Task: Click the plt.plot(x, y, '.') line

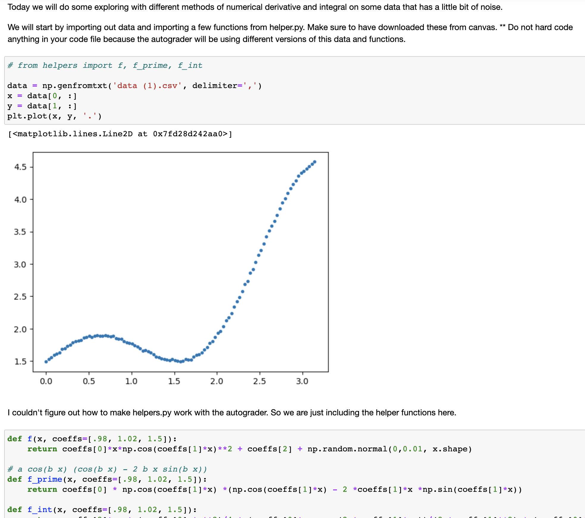Action: 54,116
